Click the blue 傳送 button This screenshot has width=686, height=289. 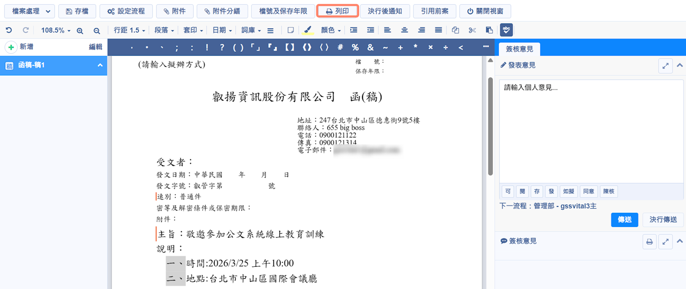(624, 219)
